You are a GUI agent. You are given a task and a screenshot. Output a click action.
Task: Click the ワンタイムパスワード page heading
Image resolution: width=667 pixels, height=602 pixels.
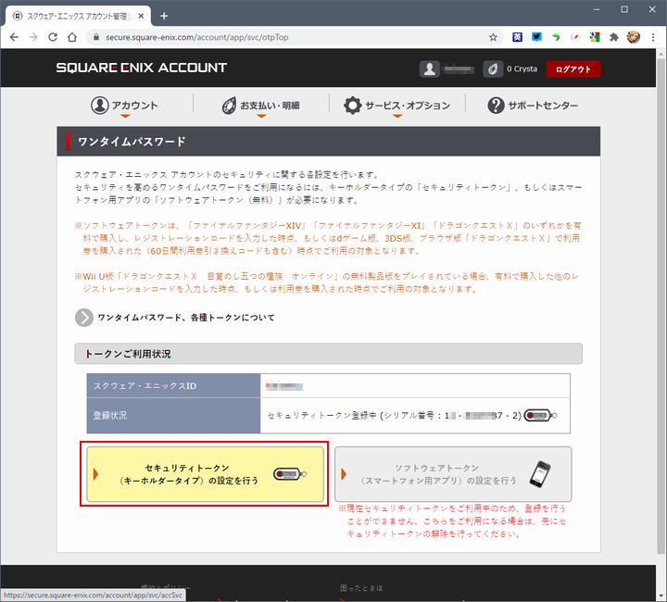pos(132,142)
